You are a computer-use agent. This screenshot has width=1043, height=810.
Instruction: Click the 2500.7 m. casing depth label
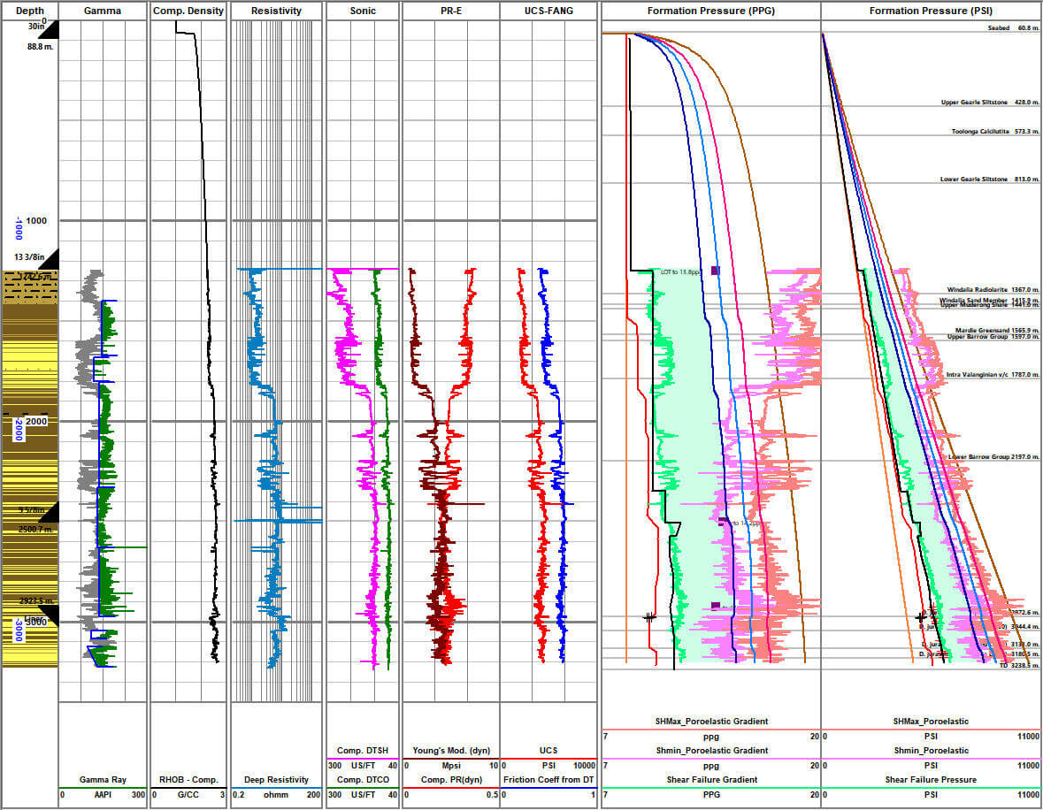click(x=36, y=530)
